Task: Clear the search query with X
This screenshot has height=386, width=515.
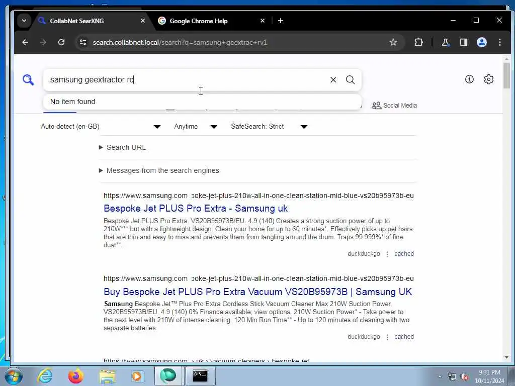Action: click(333, 80)
